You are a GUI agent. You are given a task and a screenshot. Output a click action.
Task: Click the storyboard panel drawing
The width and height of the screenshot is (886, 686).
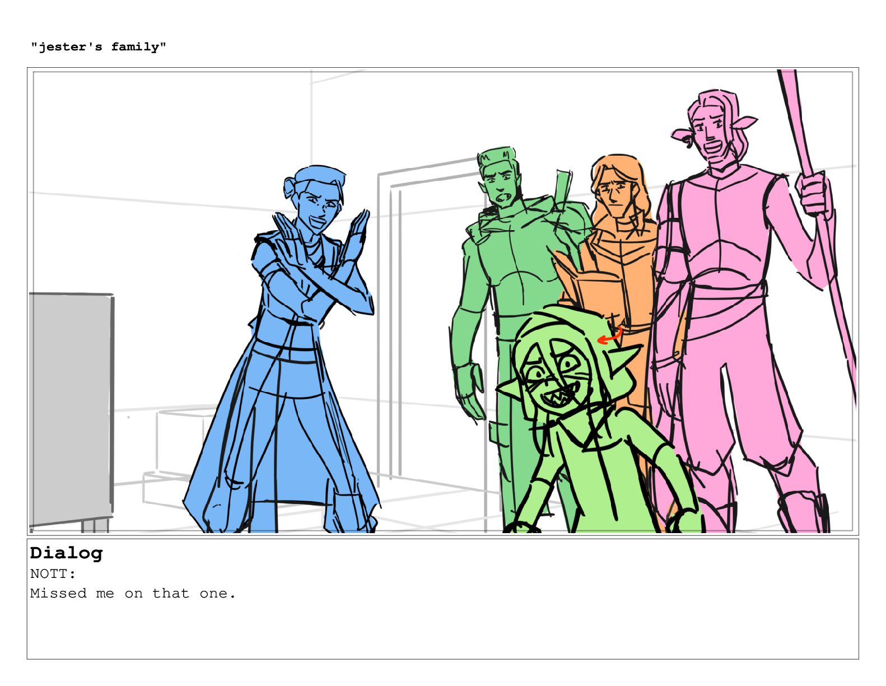click(442, 301)
